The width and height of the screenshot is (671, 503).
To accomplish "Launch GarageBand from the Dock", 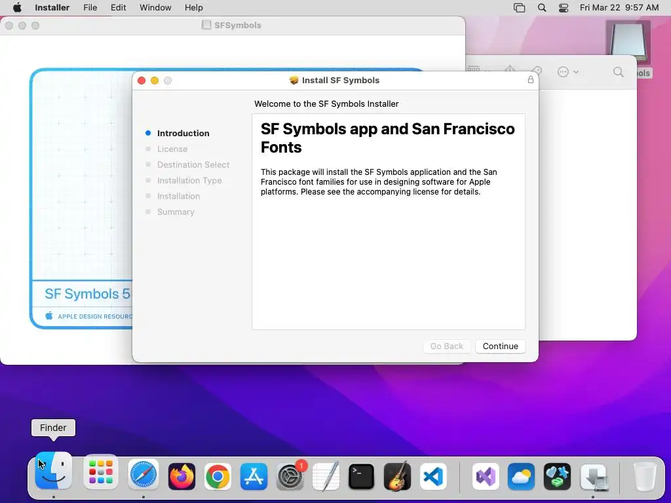I will tap(397, 476).
